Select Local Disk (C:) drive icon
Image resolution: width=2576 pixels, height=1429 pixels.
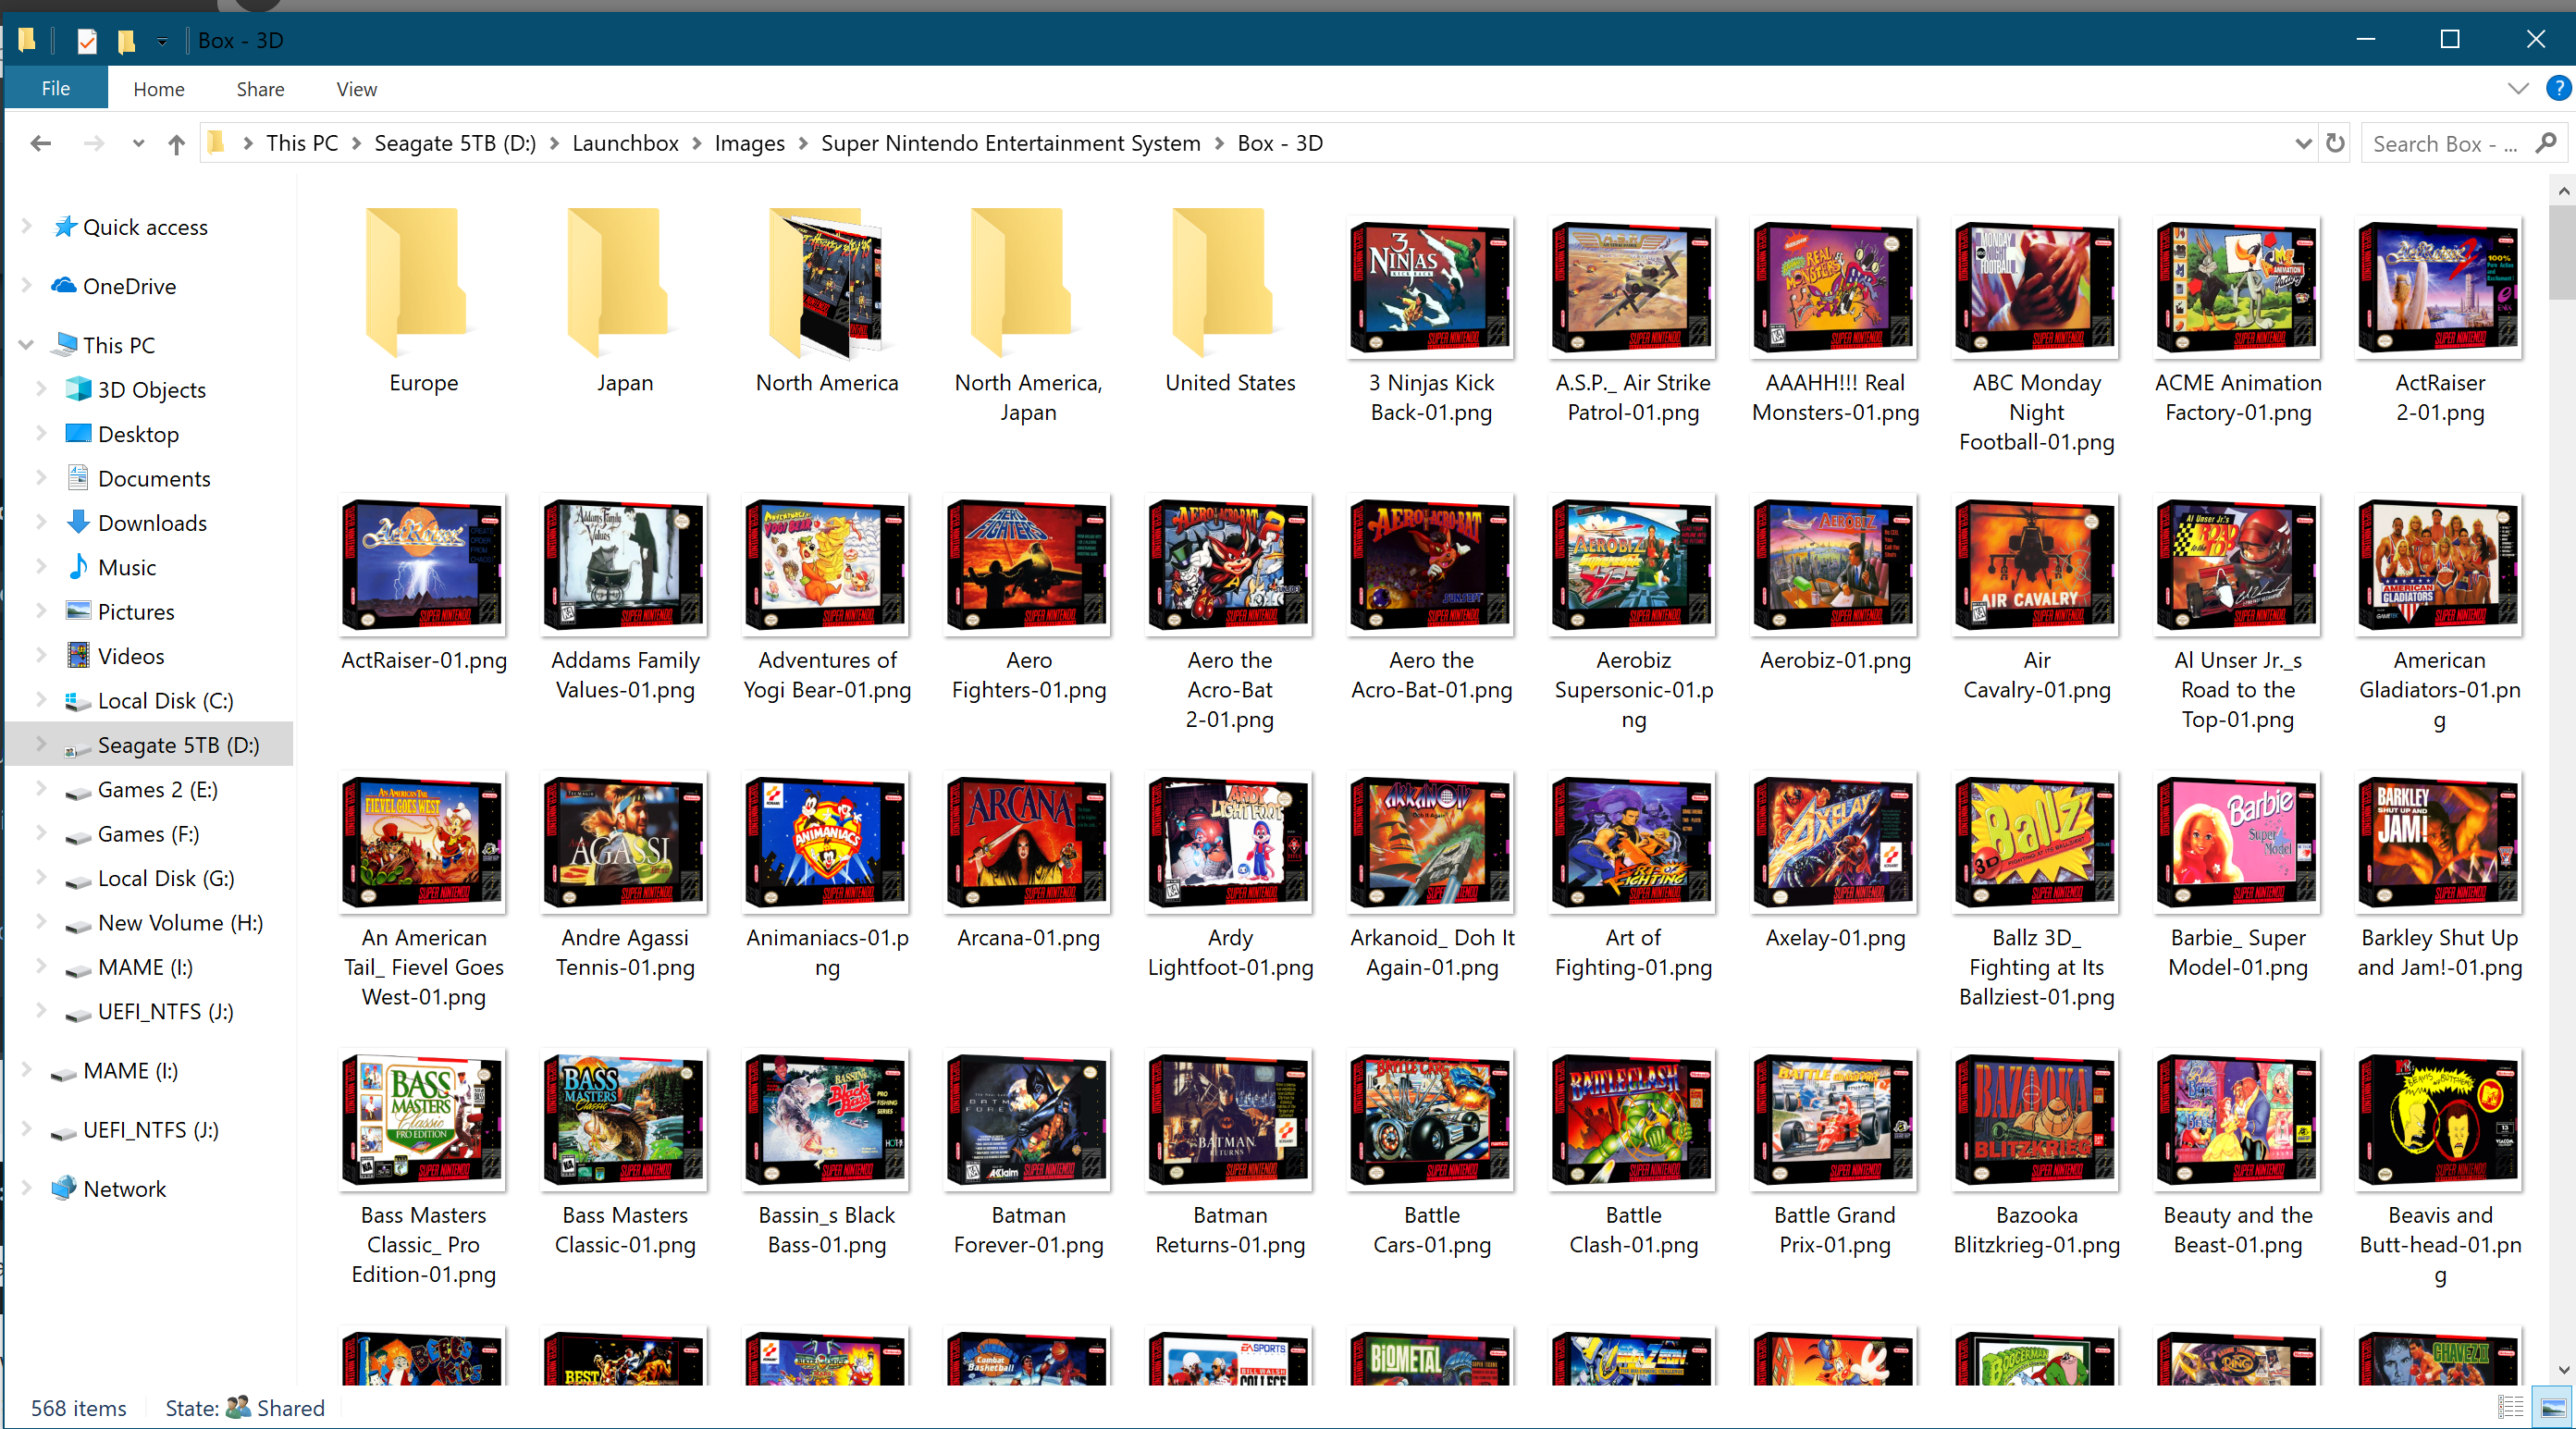tap(79, 700)
